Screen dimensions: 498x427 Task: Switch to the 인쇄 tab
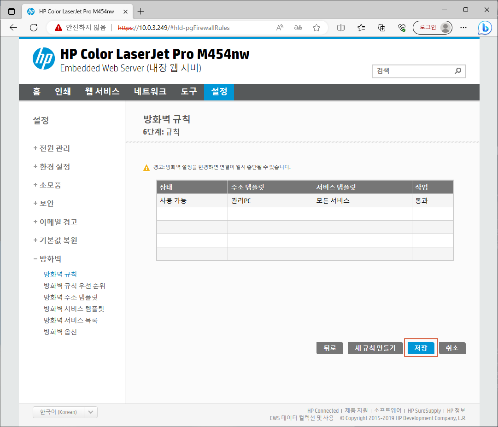pos(63,92)
